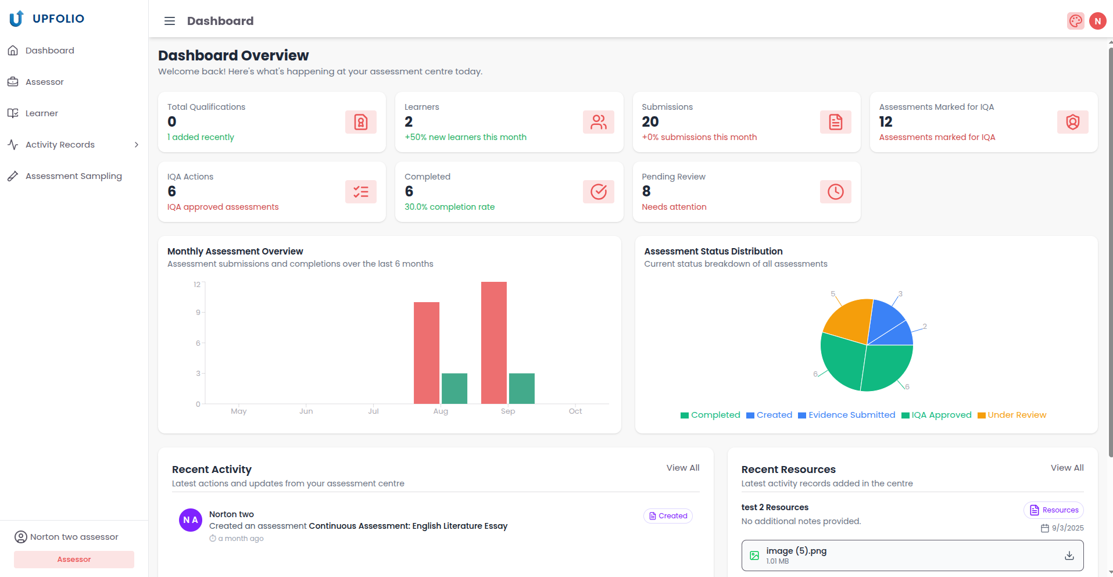
Task: Hide the Completed slice via its legend entry
Action: [x=710, y=415]
